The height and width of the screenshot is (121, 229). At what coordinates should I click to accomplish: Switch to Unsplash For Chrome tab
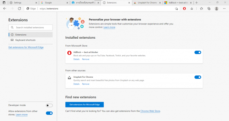click(147, 3)
